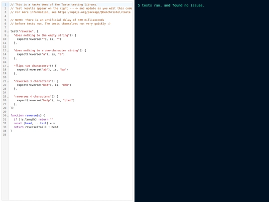Image resolution: width=269 pixels, height=202 pixels.
Task: Click the npmjs.org URL in the comment
Action: coord(94,12)
